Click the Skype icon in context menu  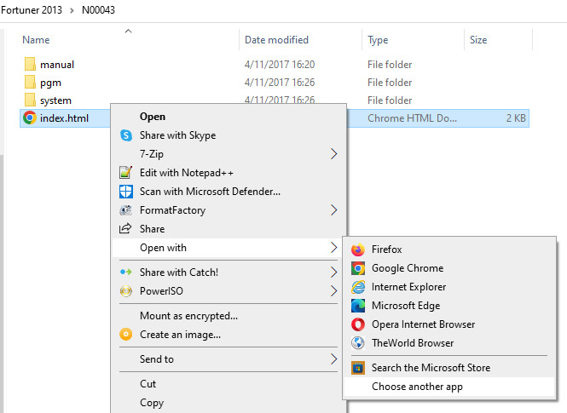126,135
